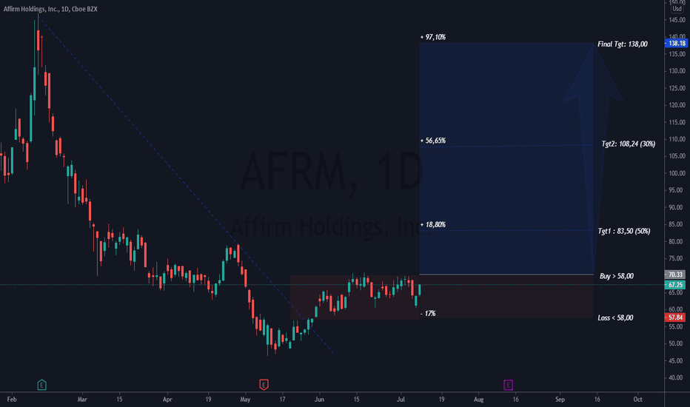Screen dimensions: 690x407
Task: Click the green earnings marker in February
Action: pos(41,385)
